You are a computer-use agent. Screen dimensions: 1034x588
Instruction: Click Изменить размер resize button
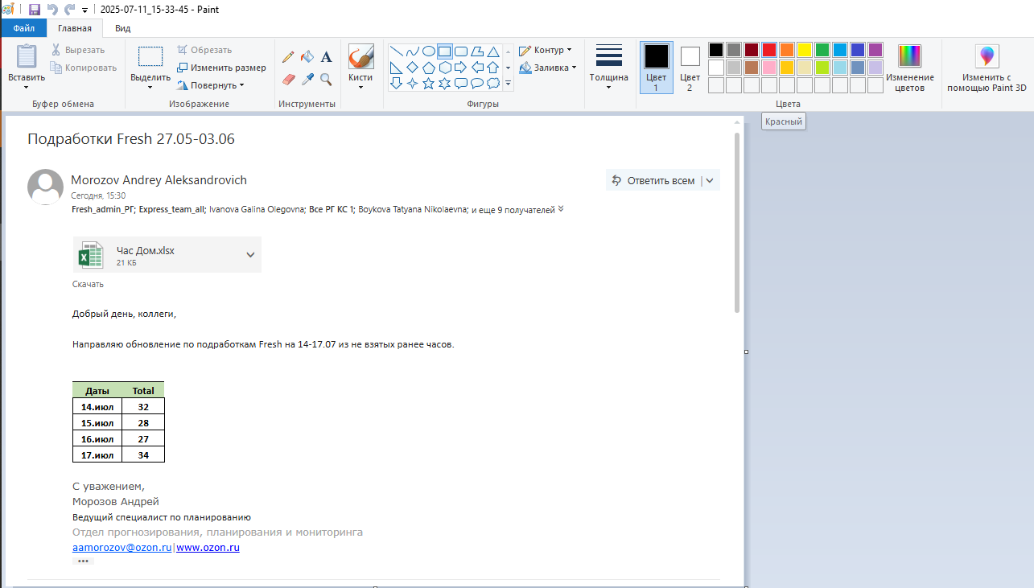221,68
